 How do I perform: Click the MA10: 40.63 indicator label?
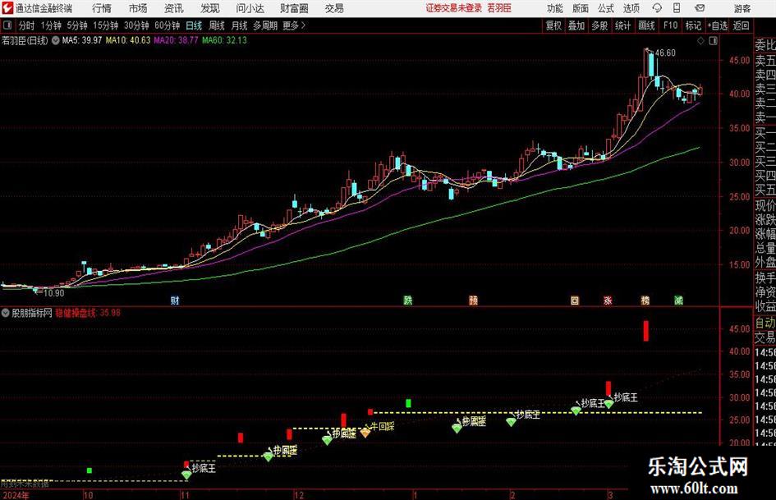pos(127,40)
